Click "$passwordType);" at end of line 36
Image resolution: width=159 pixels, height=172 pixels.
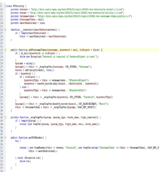click(x=105, y=97)
